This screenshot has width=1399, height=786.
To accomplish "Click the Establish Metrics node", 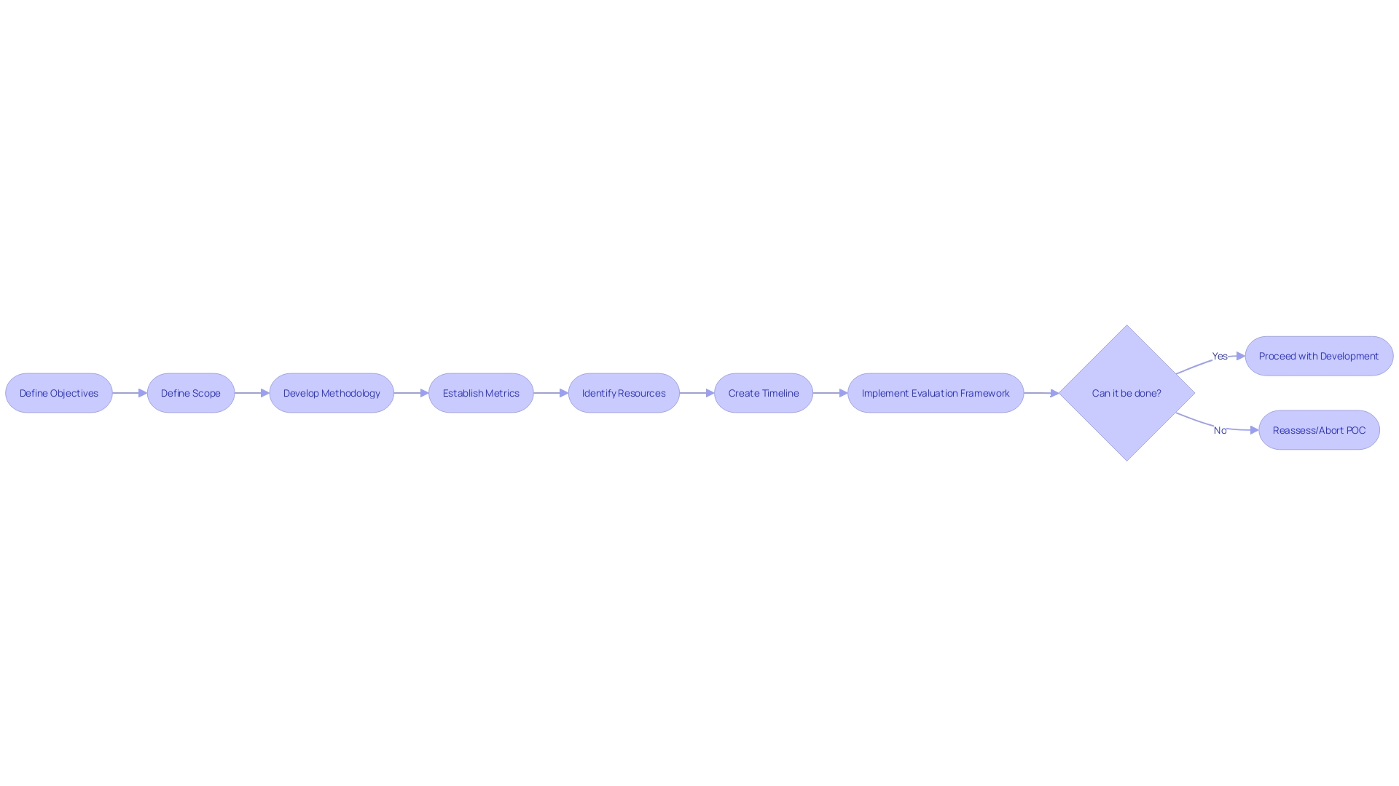I will point(480,392).
